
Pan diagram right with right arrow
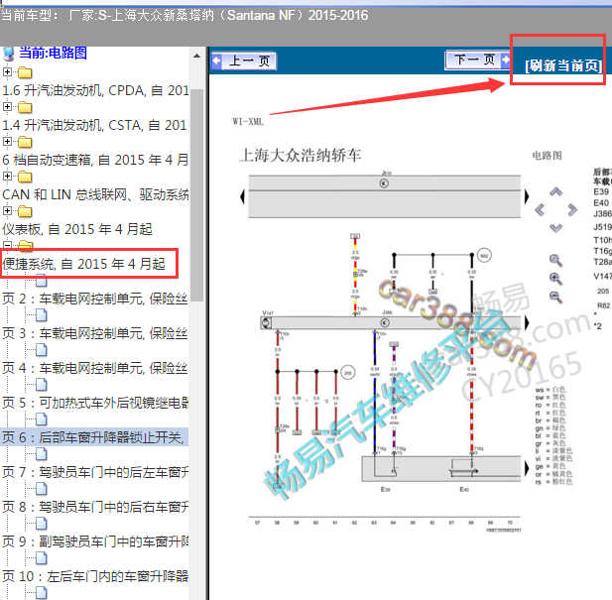point(572,210)
